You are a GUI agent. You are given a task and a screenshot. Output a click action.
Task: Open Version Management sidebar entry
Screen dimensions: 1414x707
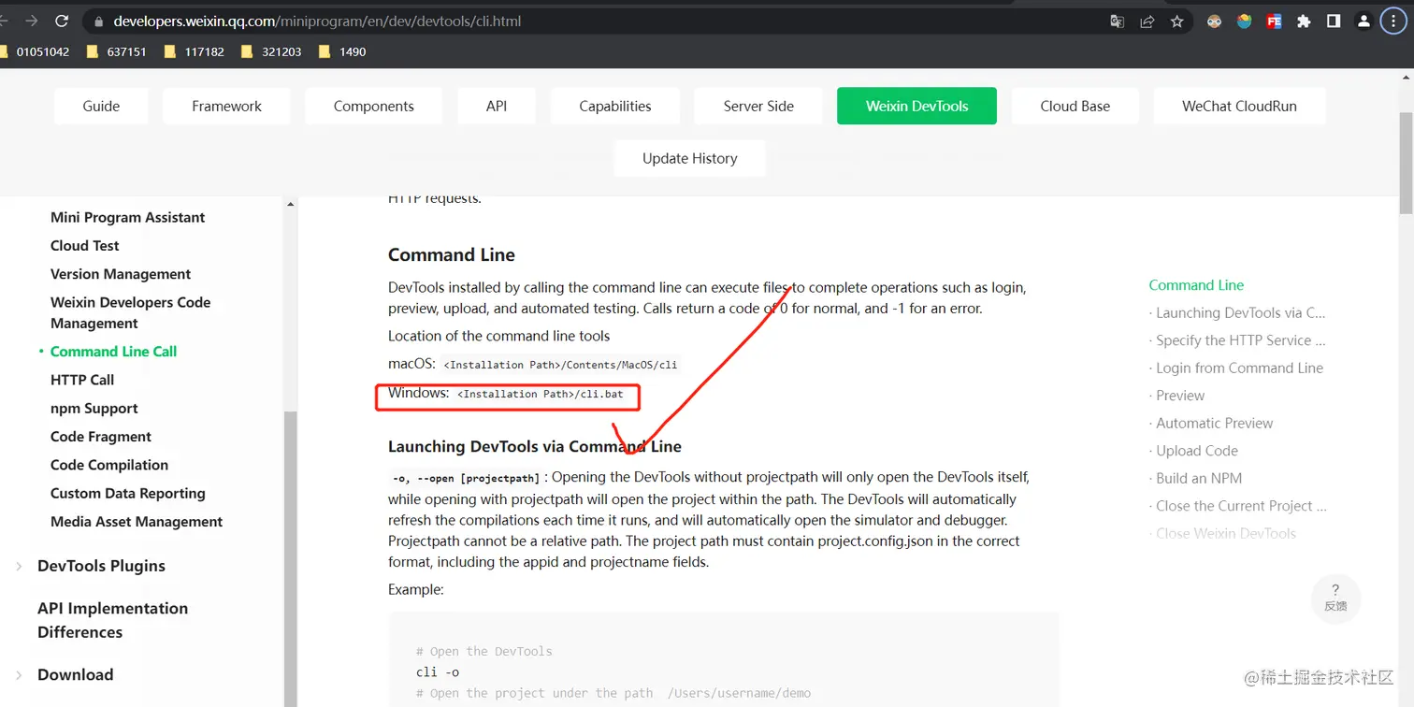pyautogui.click(x=121, y=274)
